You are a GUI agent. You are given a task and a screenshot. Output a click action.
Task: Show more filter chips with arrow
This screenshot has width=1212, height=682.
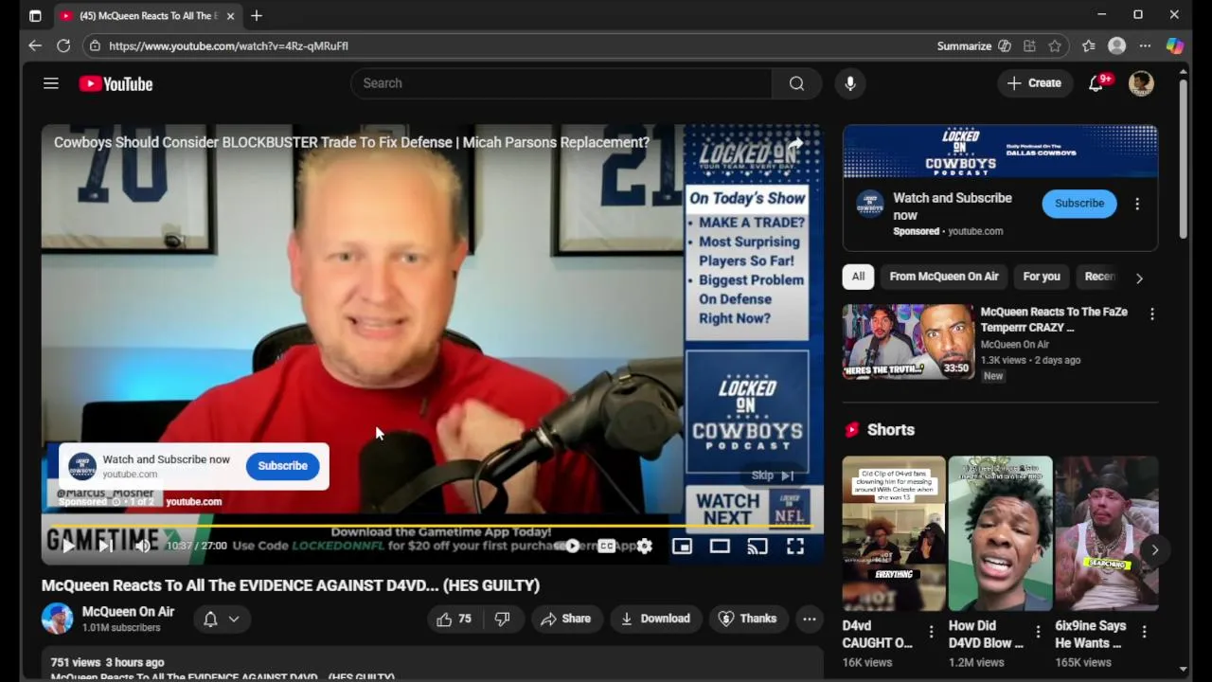point(1139,278)
